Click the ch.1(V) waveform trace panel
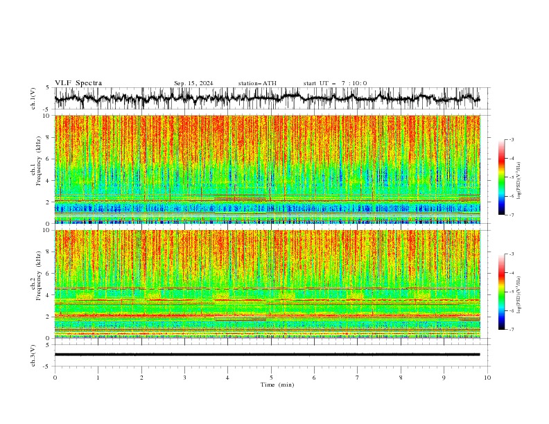 [x=272, y=98]
